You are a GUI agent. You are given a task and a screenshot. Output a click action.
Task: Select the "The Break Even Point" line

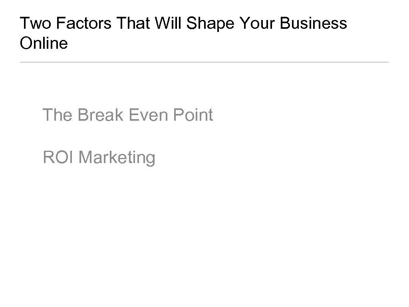pyautogui.click(x=128, y=115)
